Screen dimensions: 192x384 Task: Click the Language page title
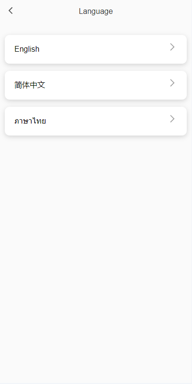[x=96, y=11]
